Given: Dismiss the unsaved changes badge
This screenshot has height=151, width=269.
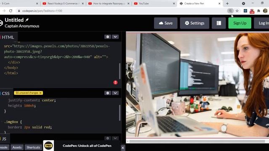Looking at the screenshot, I should (x=40, y=93).
